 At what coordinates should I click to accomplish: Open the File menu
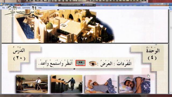click(3, 8)
